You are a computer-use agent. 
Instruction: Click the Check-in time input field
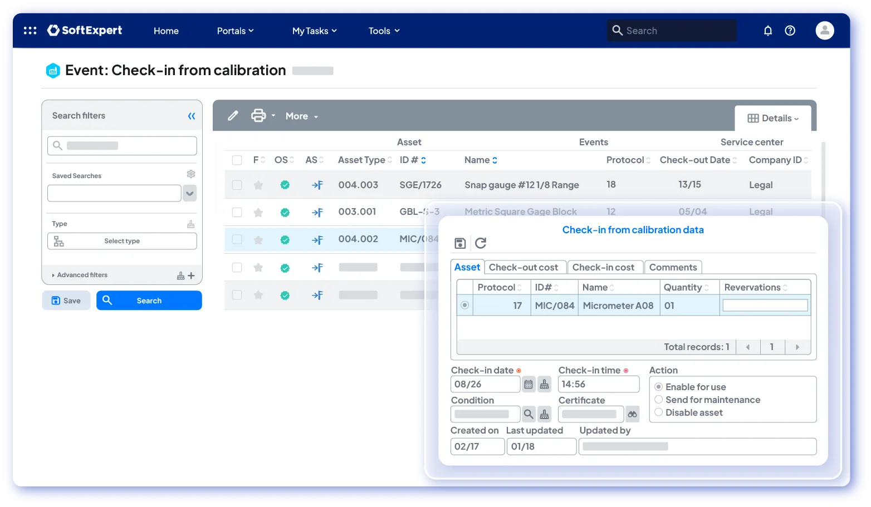(599, 385)
